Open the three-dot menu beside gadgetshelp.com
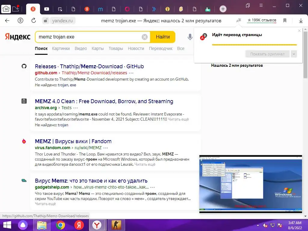Viewport: 308px width, 231px height. (152, 187)
